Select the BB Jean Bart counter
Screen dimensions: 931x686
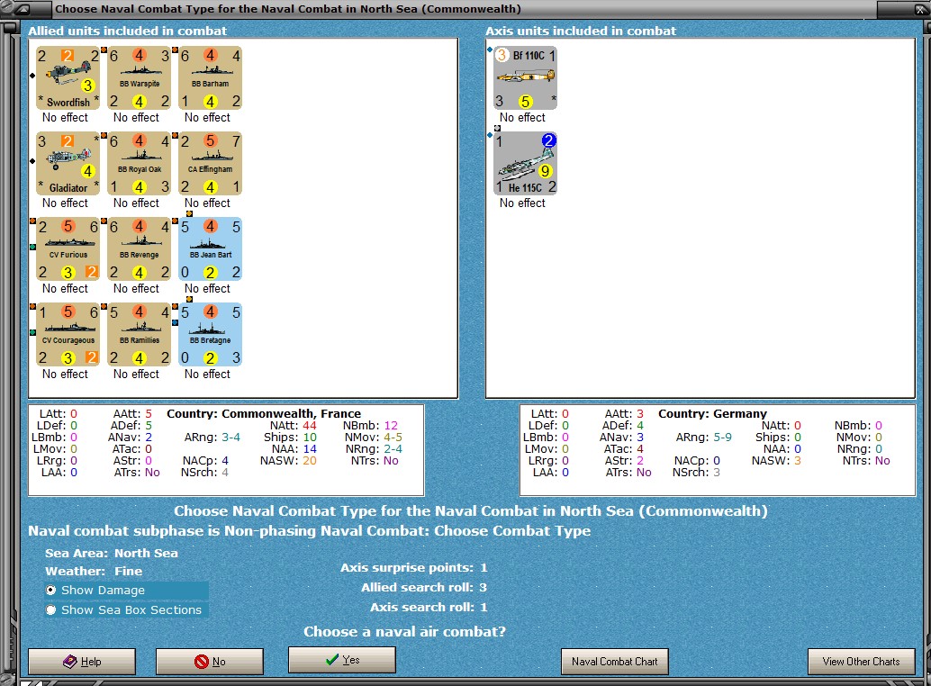click(210, 249)
